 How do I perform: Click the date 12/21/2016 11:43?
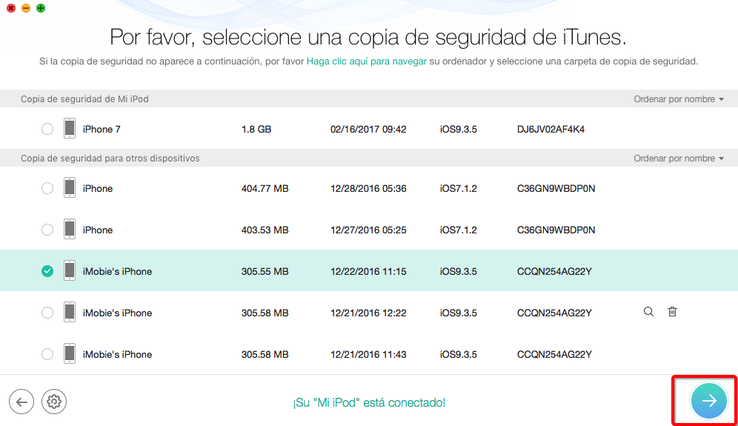click(368, 354)
